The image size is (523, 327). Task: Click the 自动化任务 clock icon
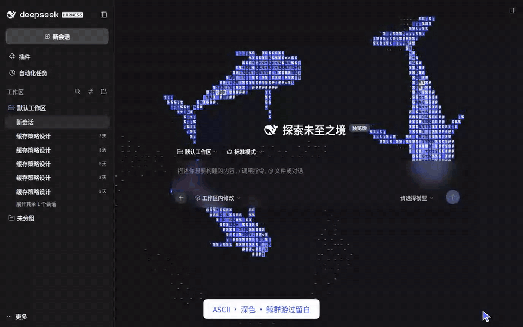click(x=13, y=72)
